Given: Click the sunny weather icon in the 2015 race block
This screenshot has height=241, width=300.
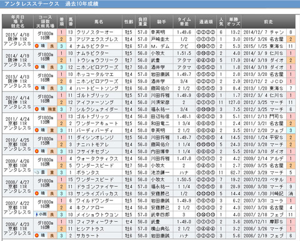Looking at the screenshot, I should [37, 46].
